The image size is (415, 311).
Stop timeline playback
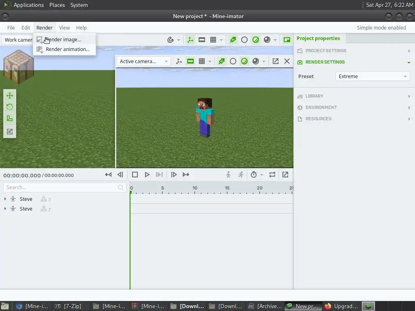[x=135, y=175]
